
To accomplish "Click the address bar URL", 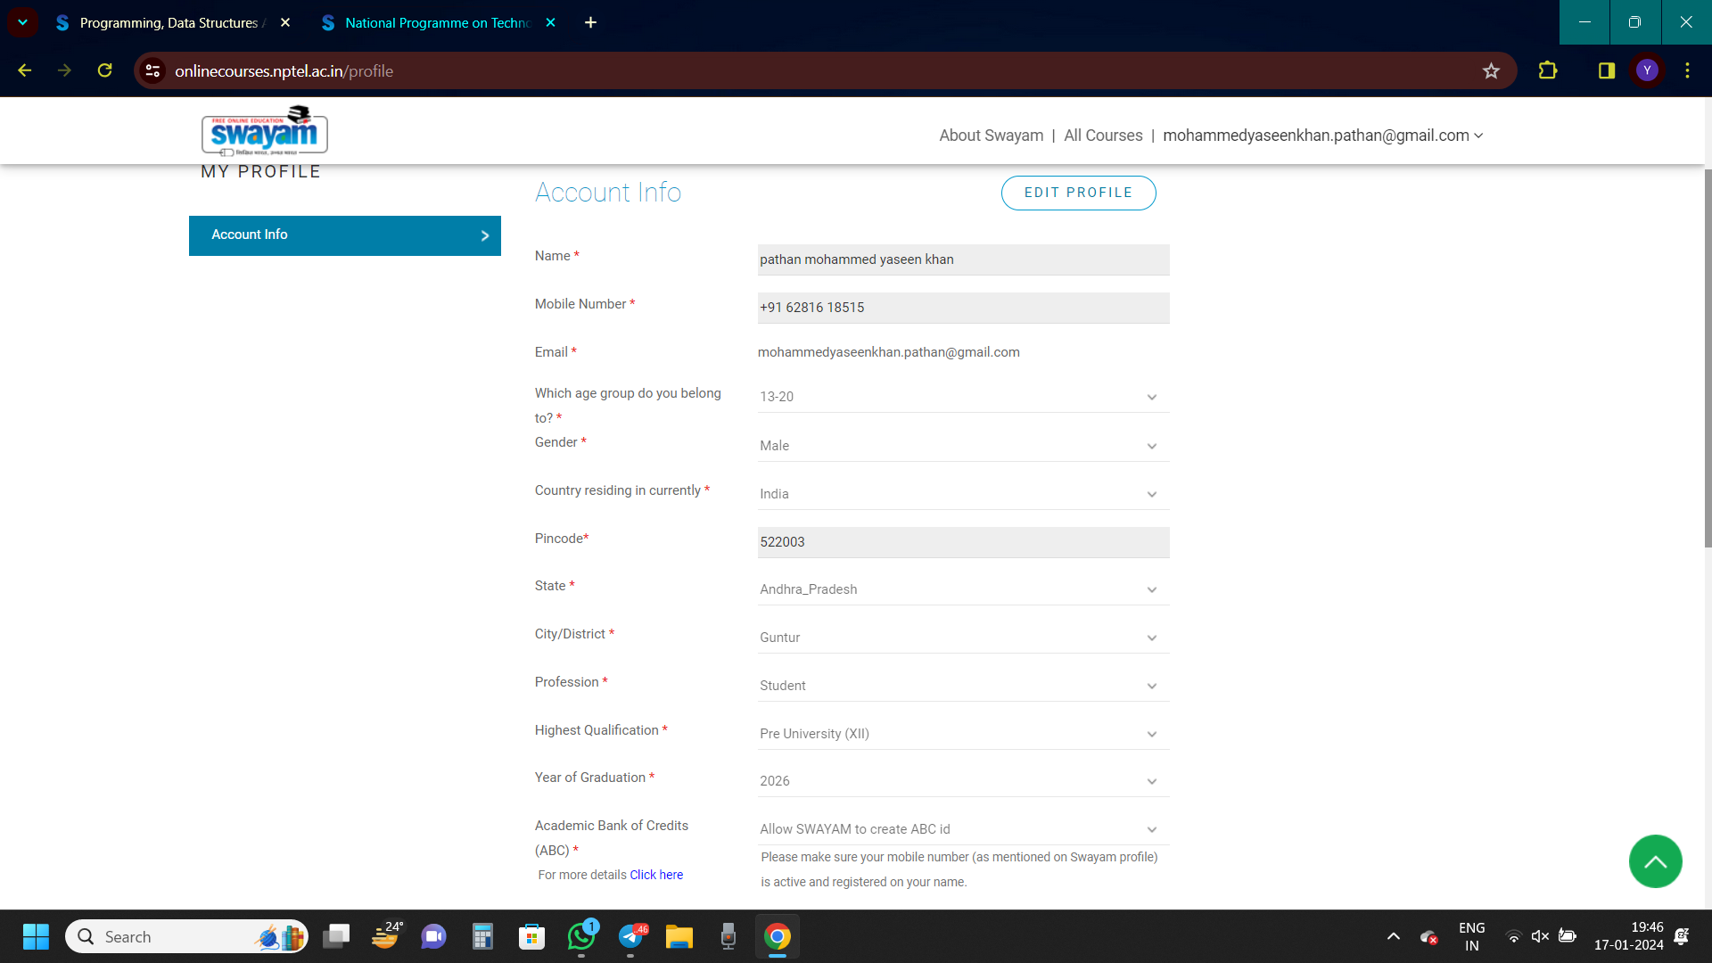I will 284,70.
